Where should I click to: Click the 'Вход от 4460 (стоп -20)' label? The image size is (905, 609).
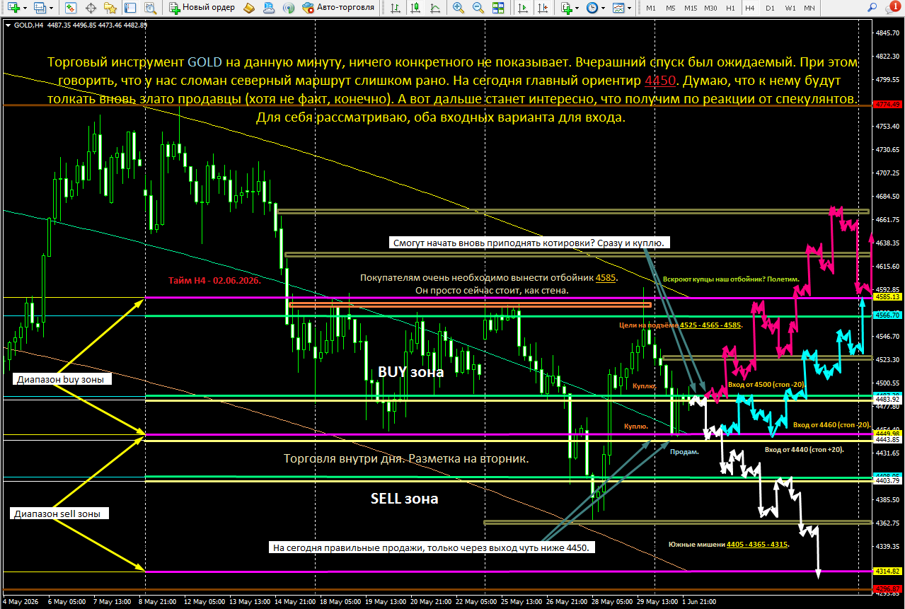[831, 424]
